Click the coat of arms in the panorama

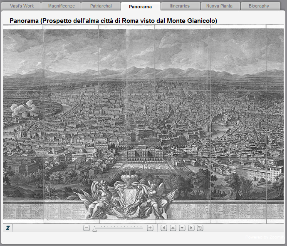click(x=130, y=196)
